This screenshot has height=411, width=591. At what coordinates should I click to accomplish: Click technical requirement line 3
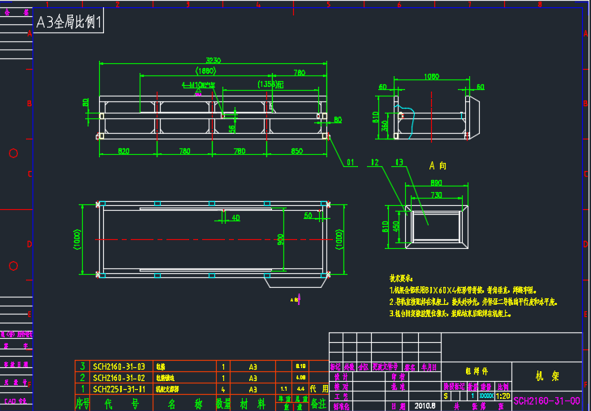pos(451,313)
